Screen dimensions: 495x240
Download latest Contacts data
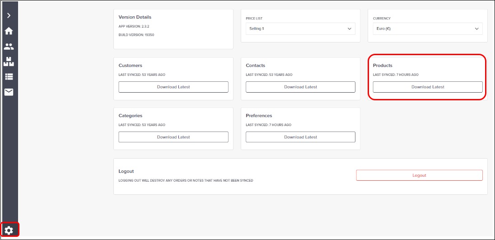pos(300,87)
